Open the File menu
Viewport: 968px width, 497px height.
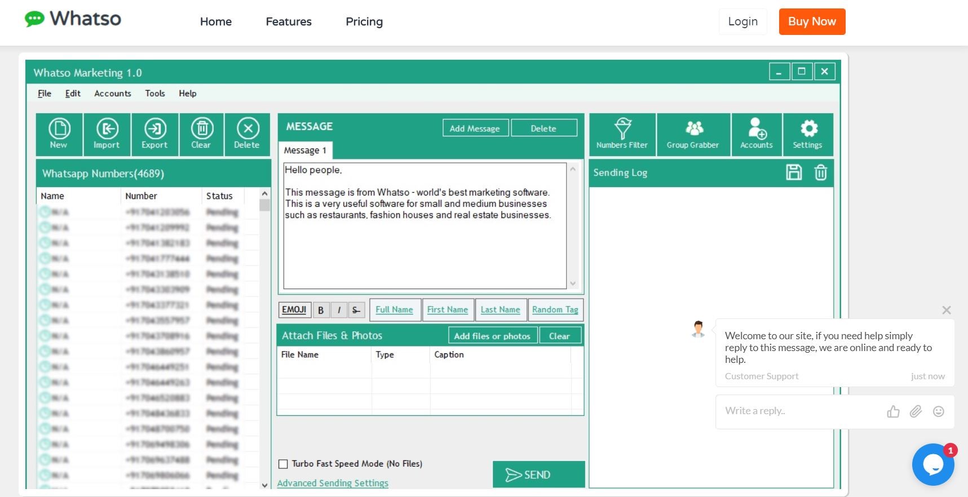click(45, 94)
